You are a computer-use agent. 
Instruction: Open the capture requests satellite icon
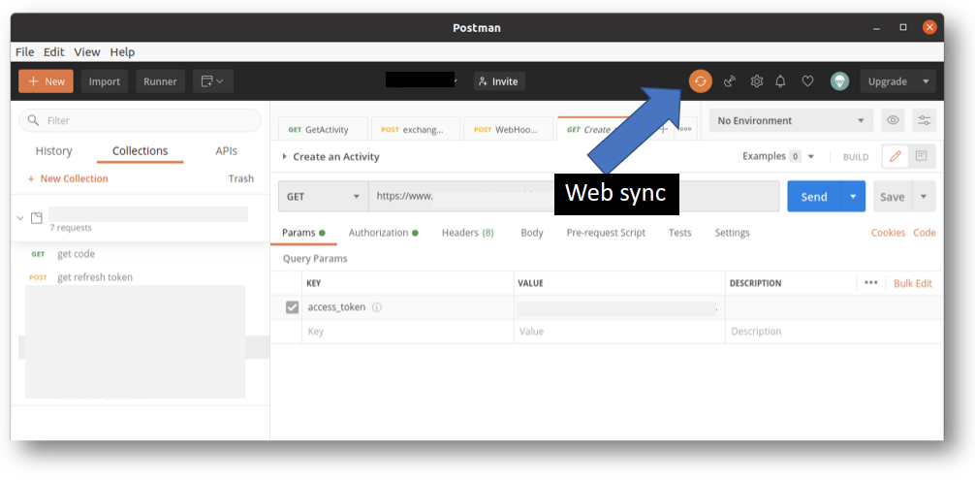click(x=730, y=80)
